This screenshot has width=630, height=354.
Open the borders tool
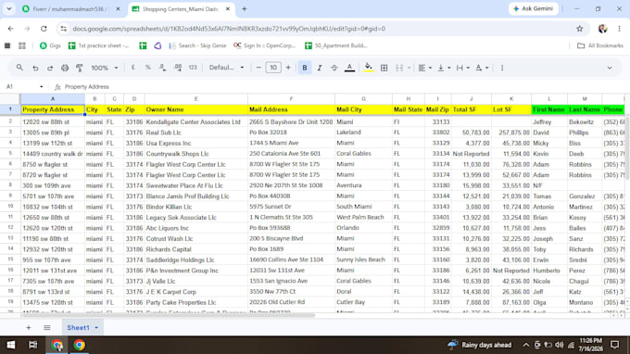384,68
